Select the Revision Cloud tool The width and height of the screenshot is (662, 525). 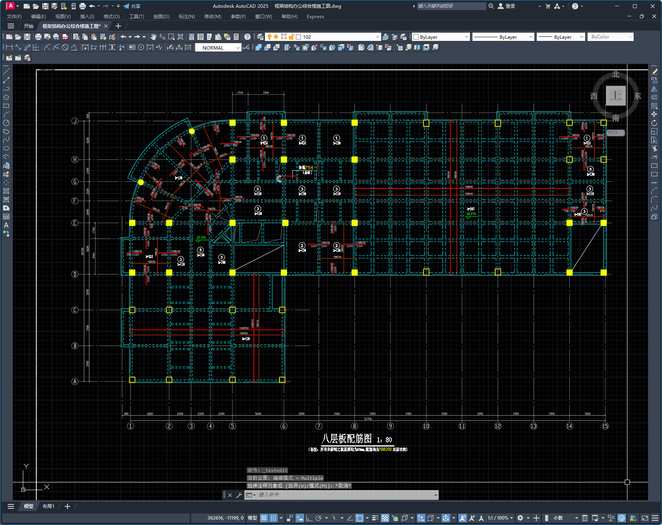point(6,131)
